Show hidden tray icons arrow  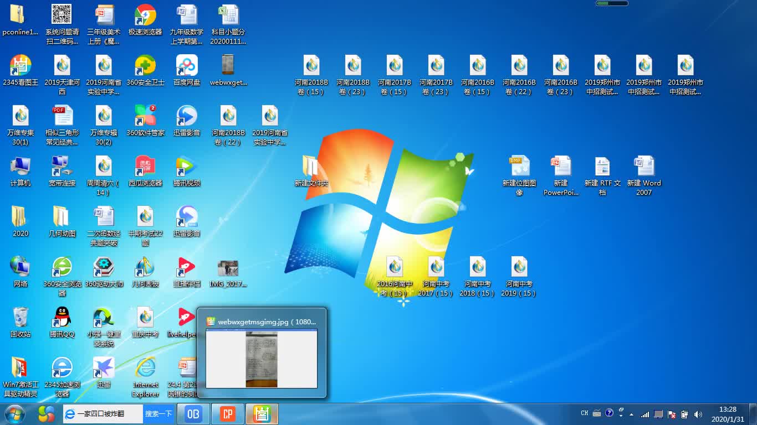coord(632,414)
